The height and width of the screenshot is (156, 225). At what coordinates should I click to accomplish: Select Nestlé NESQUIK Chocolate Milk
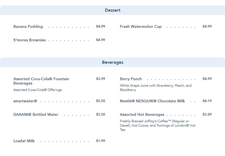[x=152, y=101]
